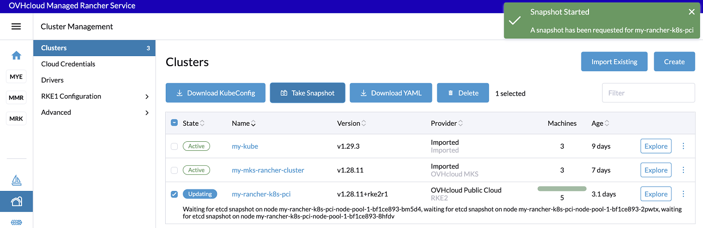
Task: Uncheck the my-rancher-k8s-pci checkbox
Action: click(x=174, y=194)
